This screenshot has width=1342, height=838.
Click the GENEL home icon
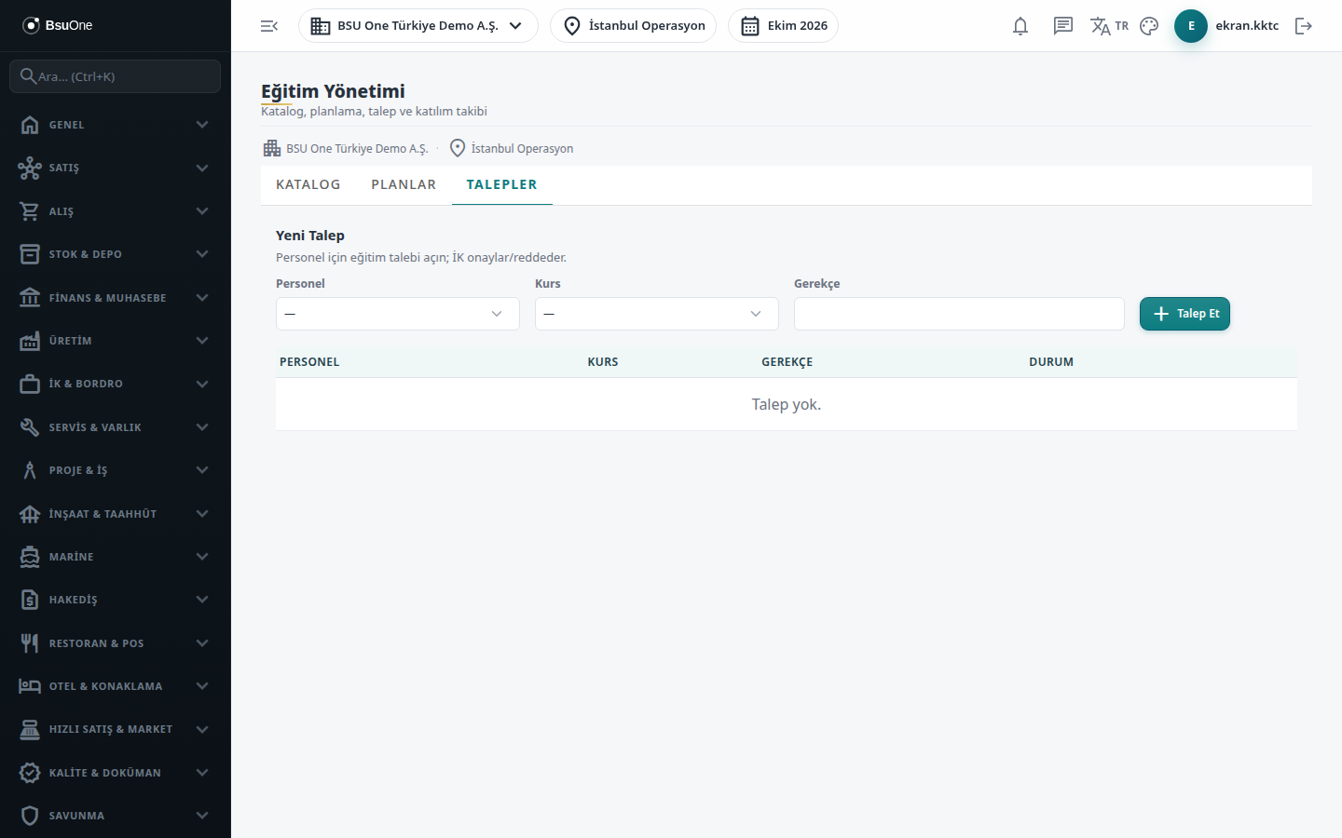click(x=30, y=125)
